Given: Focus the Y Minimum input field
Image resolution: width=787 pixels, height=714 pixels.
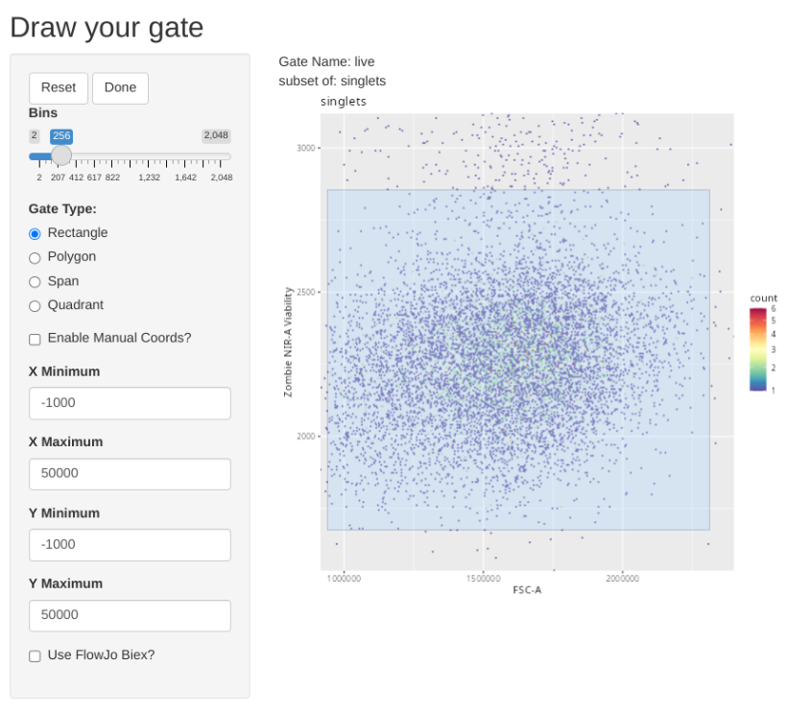Looking at the screenshot, I should (x=130, y=545).
